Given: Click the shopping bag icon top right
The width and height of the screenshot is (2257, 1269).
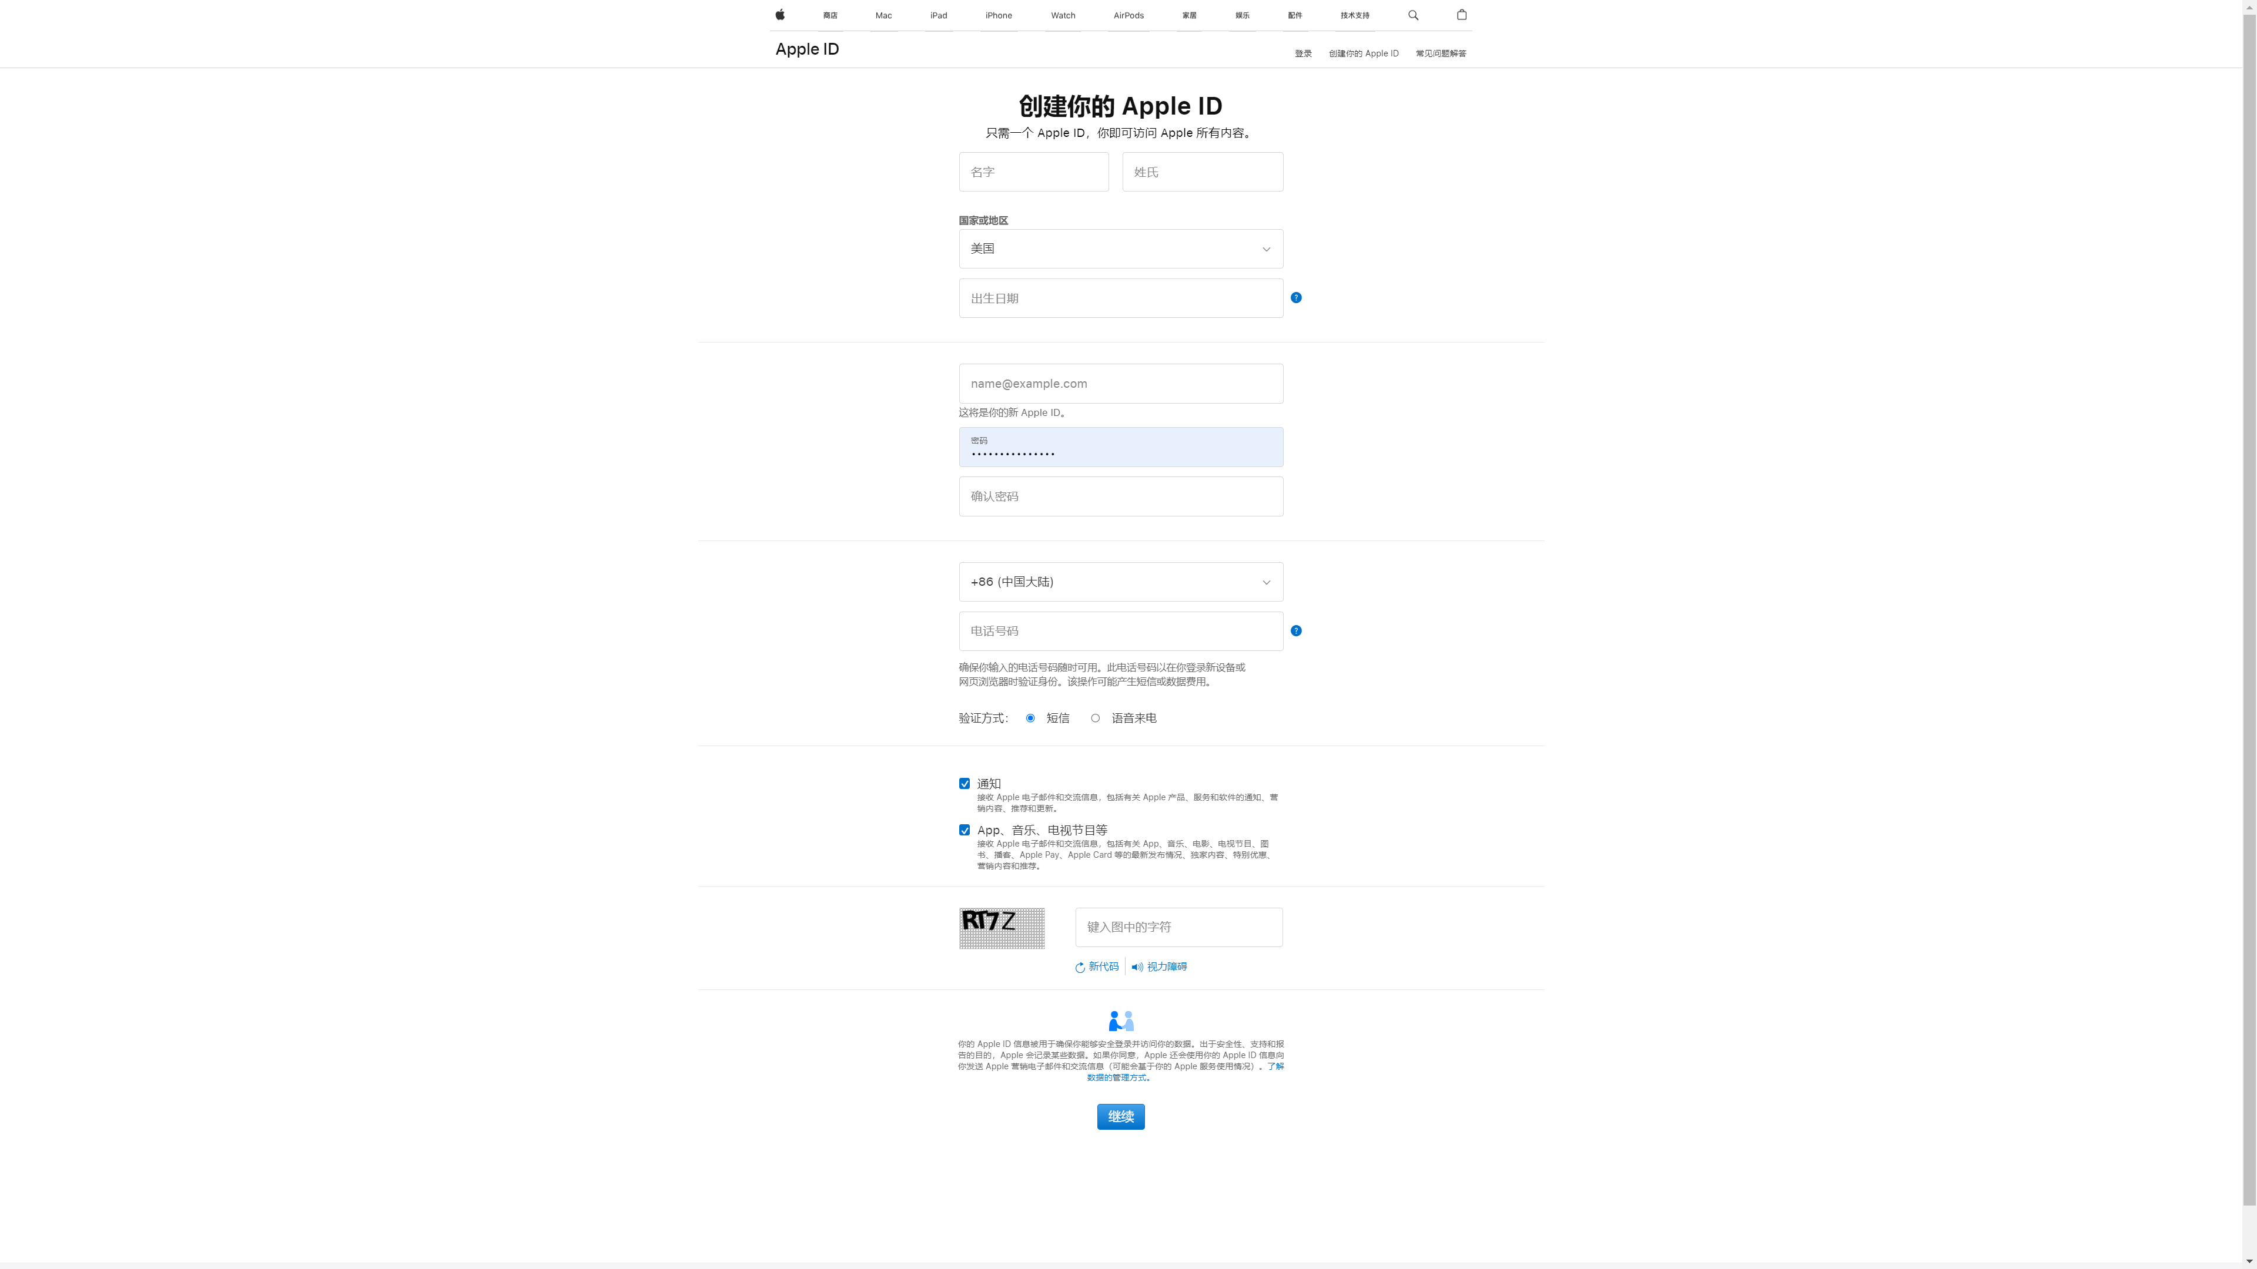Looking at the screenshot, I should coord(1462,14).
